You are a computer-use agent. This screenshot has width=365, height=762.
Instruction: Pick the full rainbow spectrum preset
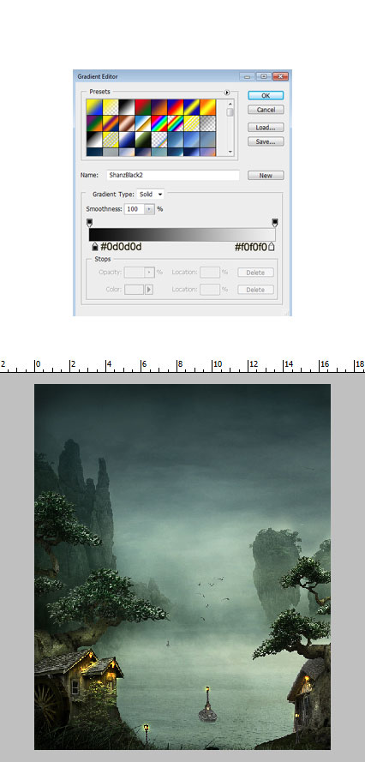[159, 123]
